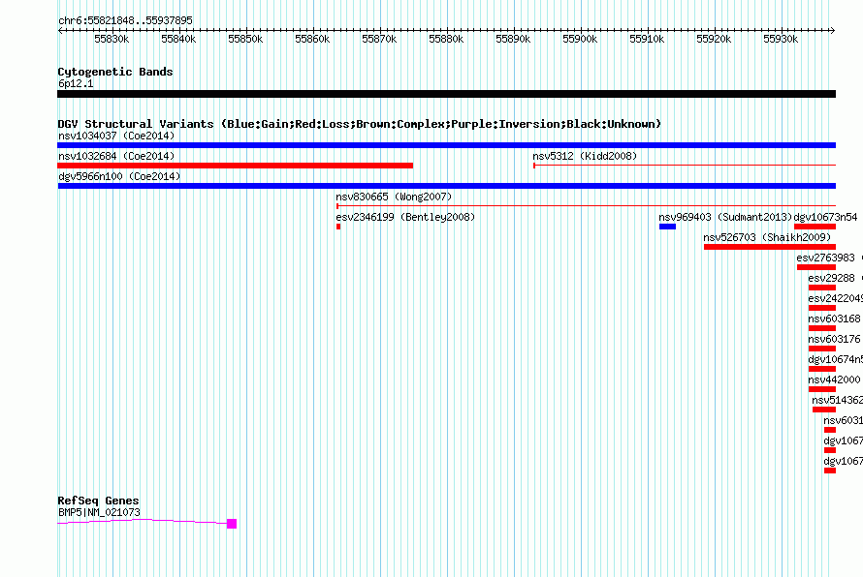This screenshot has height=577, width=863.
Task: Select the nsv1034037 (Coe2014) blue gain bar
Action: click(x=446, y=145)
